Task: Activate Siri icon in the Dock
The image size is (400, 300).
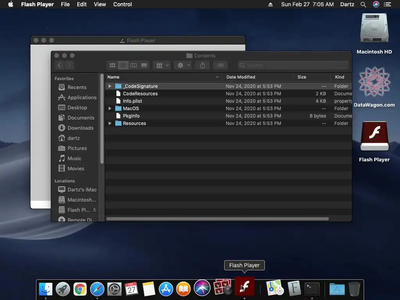Action: tap(202, 288)
